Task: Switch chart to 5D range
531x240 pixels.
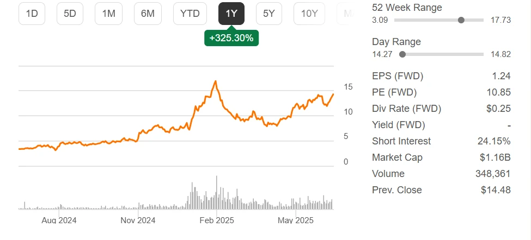Action: tap(70, 14)
